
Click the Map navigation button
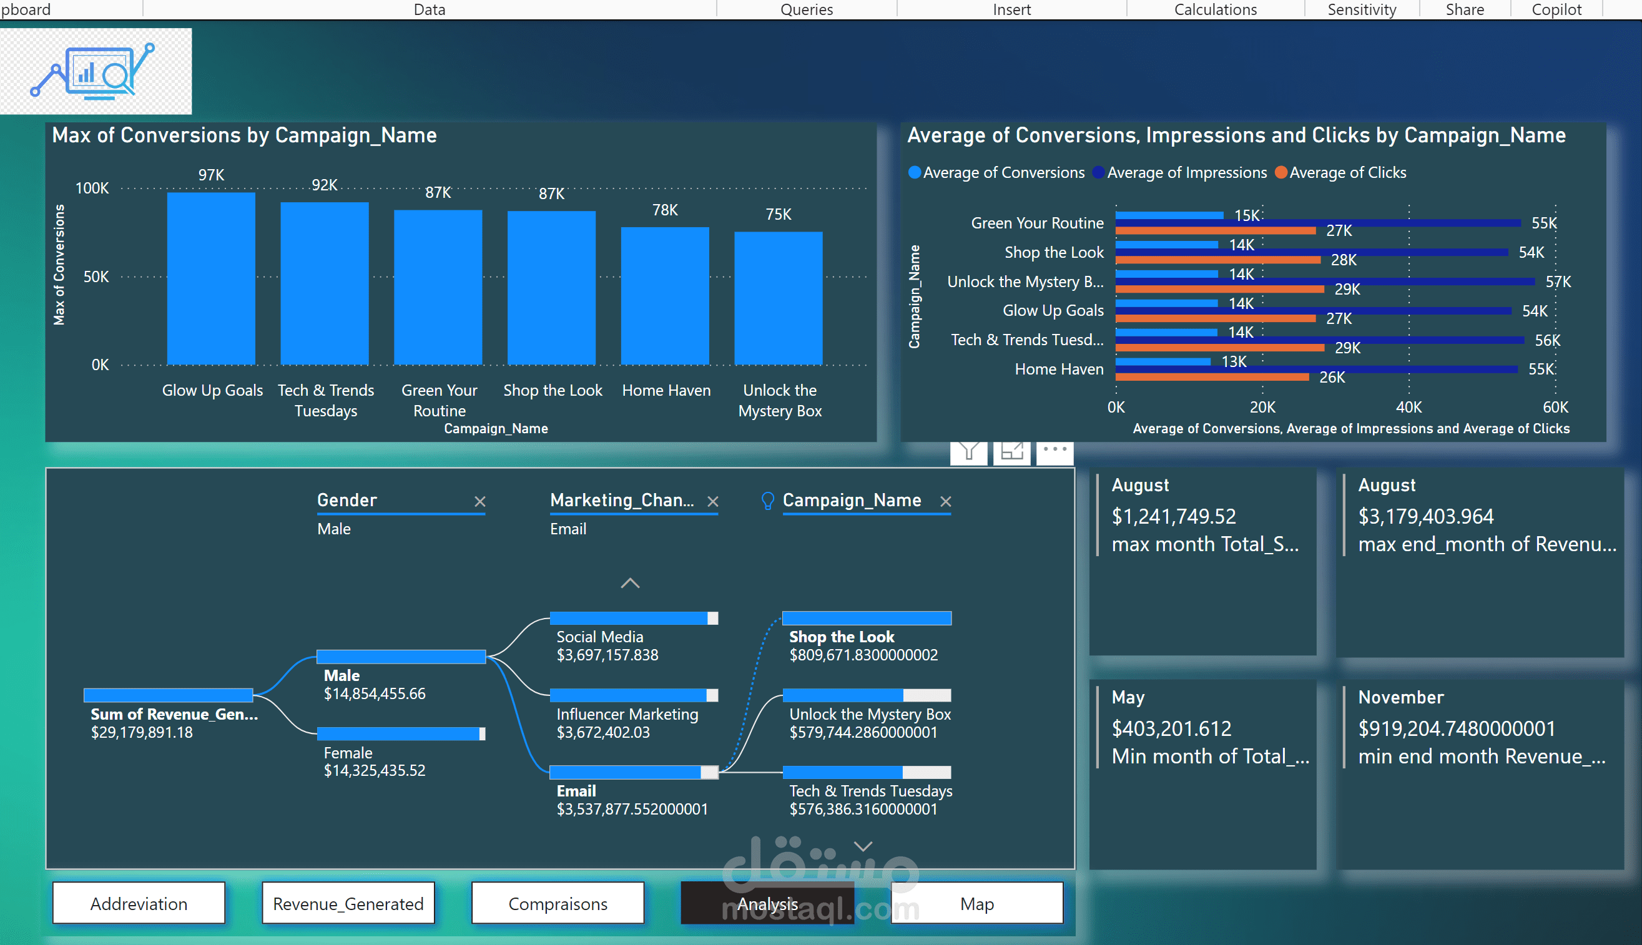tap(976, 903)
